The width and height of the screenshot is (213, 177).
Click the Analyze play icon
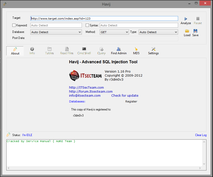coord(186,19)
